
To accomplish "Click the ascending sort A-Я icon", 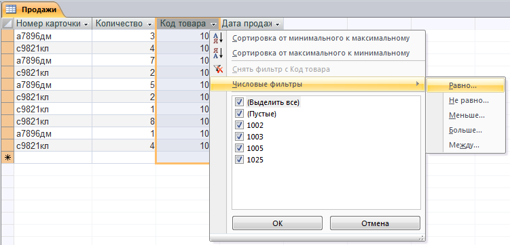I will (x=218, y=38).
